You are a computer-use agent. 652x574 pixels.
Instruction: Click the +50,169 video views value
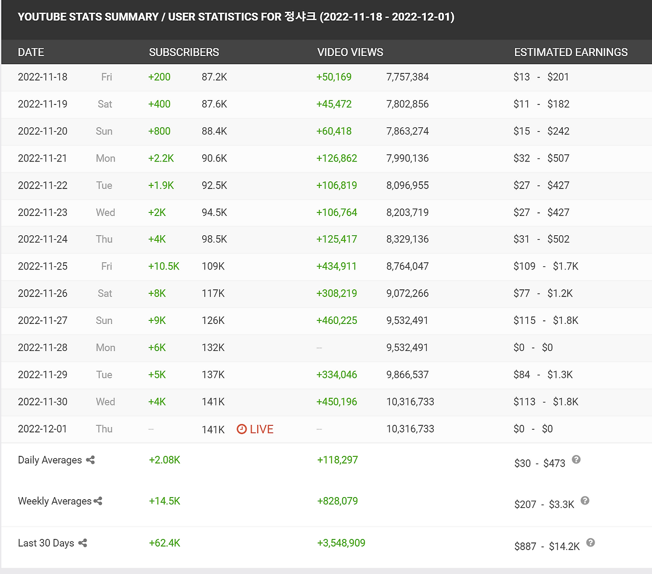334,77
